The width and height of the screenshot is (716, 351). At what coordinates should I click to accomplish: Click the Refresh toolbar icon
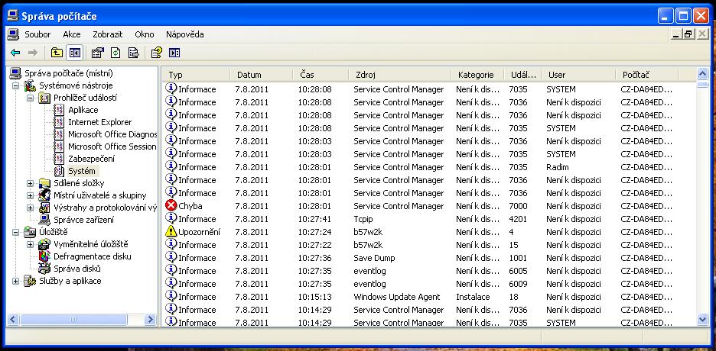tap(116, 53)
